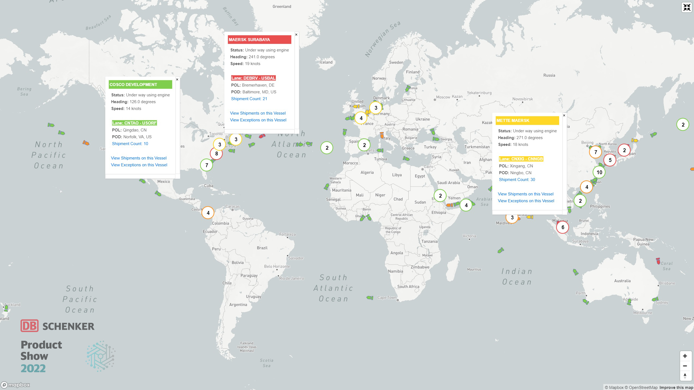694x390 pixels.
Task: Open the Lane: CNXIG - CNNGB link
Action: click(521, 159)
